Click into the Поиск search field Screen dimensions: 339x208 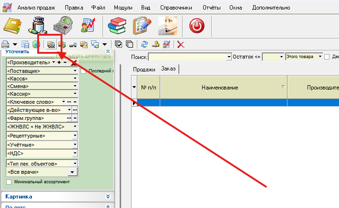[188, 57]
